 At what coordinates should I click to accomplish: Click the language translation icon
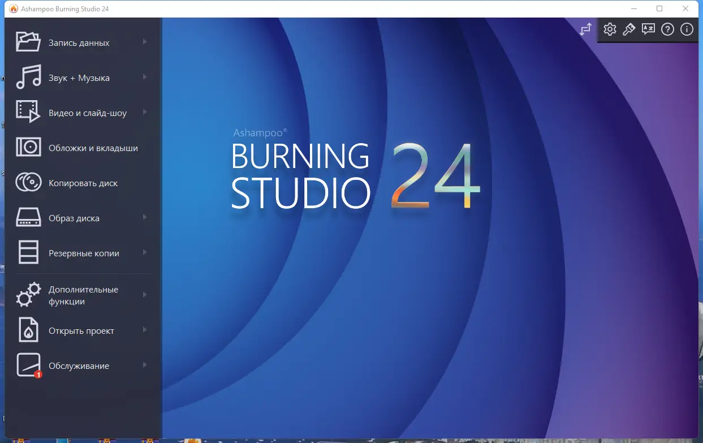click(x=648, y=29)
